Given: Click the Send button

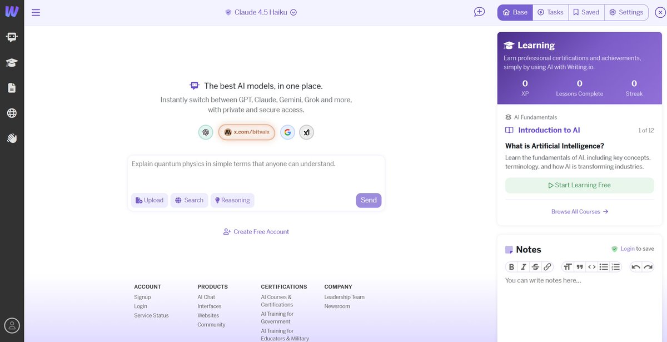Looking at the screenshot, I should click(369, 200).
